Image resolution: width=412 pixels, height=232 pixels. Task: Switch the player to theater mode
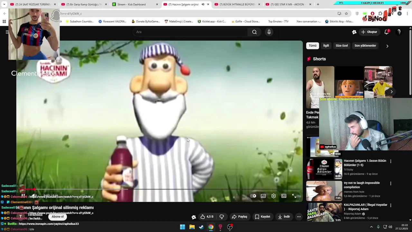coord(284,196)
